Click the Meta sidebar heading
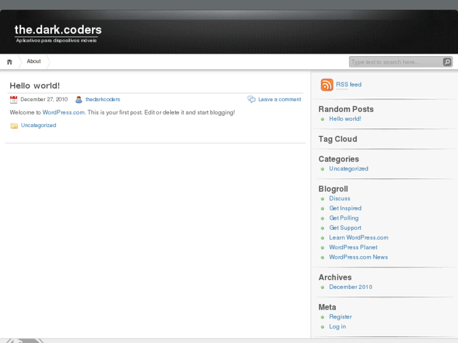This screenshot has height=343, width=458. (327, 307)
